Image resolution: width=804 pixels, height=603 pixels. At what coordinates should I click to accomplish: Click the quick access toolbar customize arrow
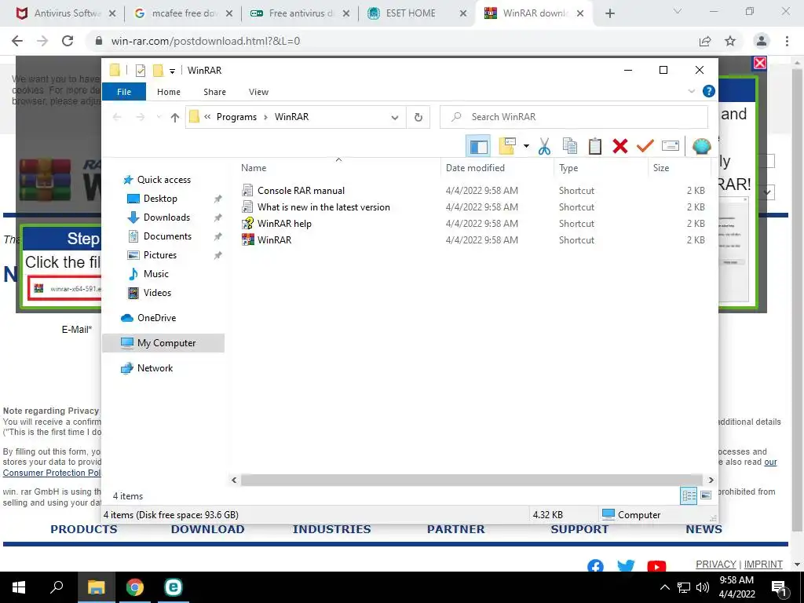172,71
